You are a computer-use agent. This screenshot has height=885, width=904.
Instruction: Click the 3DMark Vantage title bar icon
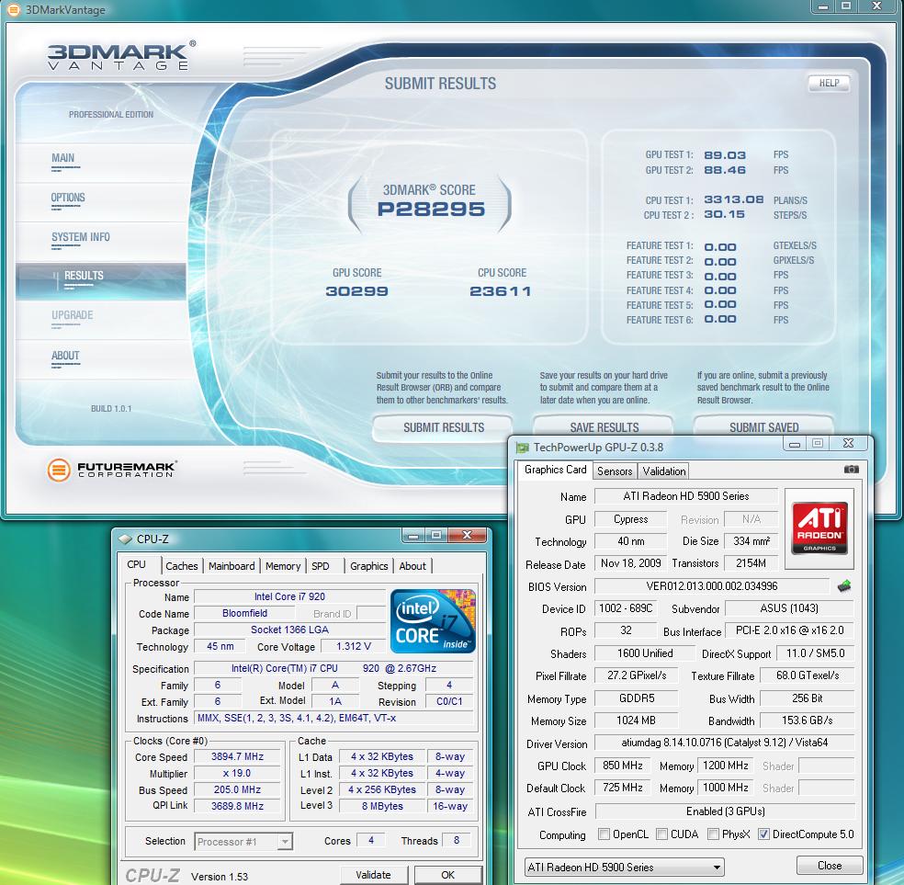[x=13, y=10]
